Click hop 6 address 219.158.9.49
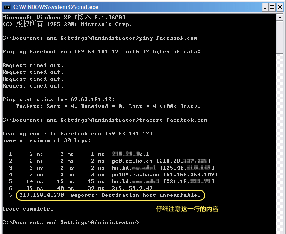Viewport: 286px width, 234px height. 132,188
